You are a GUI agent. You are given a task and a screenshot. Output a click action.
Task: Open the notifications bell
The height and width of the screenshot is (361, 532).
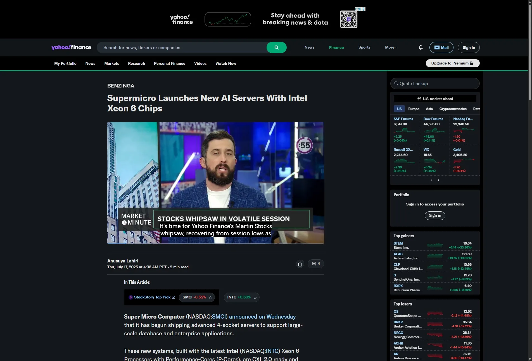pos(421,47)
